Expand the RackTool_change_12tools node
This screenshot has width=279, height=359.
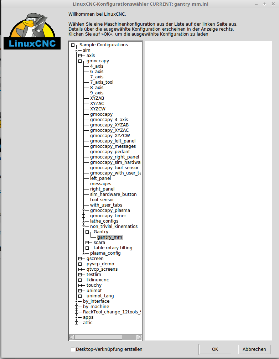[x=77, y=312]
